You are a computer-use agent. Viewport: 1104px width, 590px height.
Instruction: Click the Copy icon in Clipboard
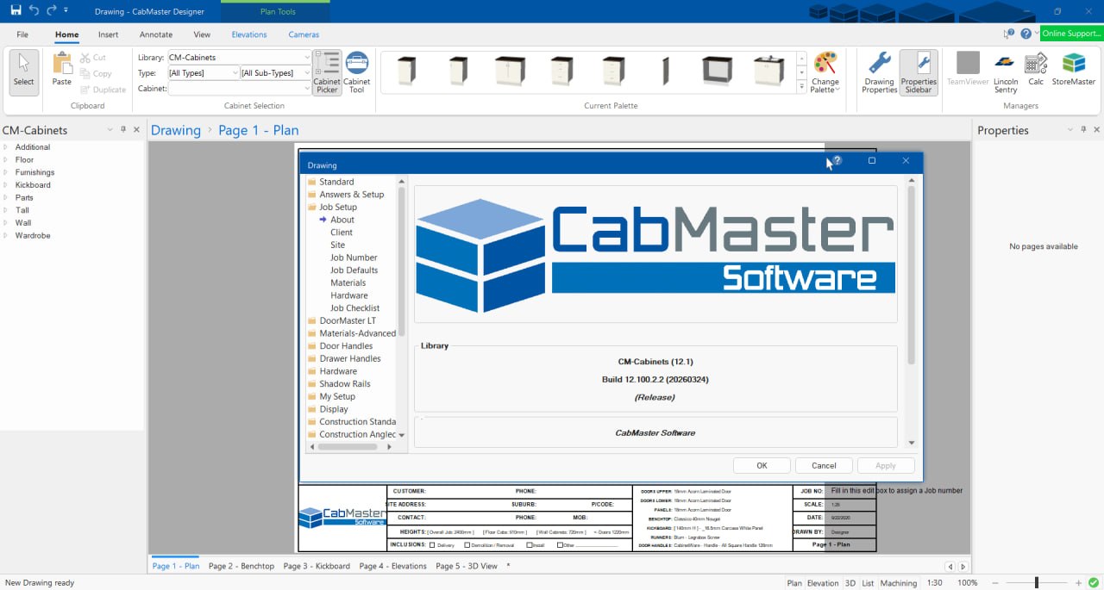[x=86, y=73]
